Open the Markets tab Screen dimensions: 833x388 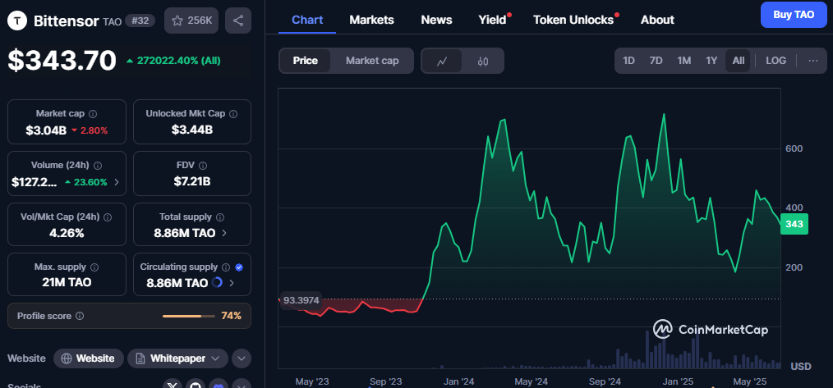[x=371, y=20]
